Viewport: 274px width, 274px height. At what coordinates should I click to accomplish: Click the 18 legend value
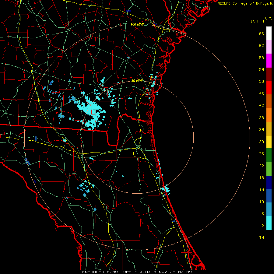coord(262,178)
